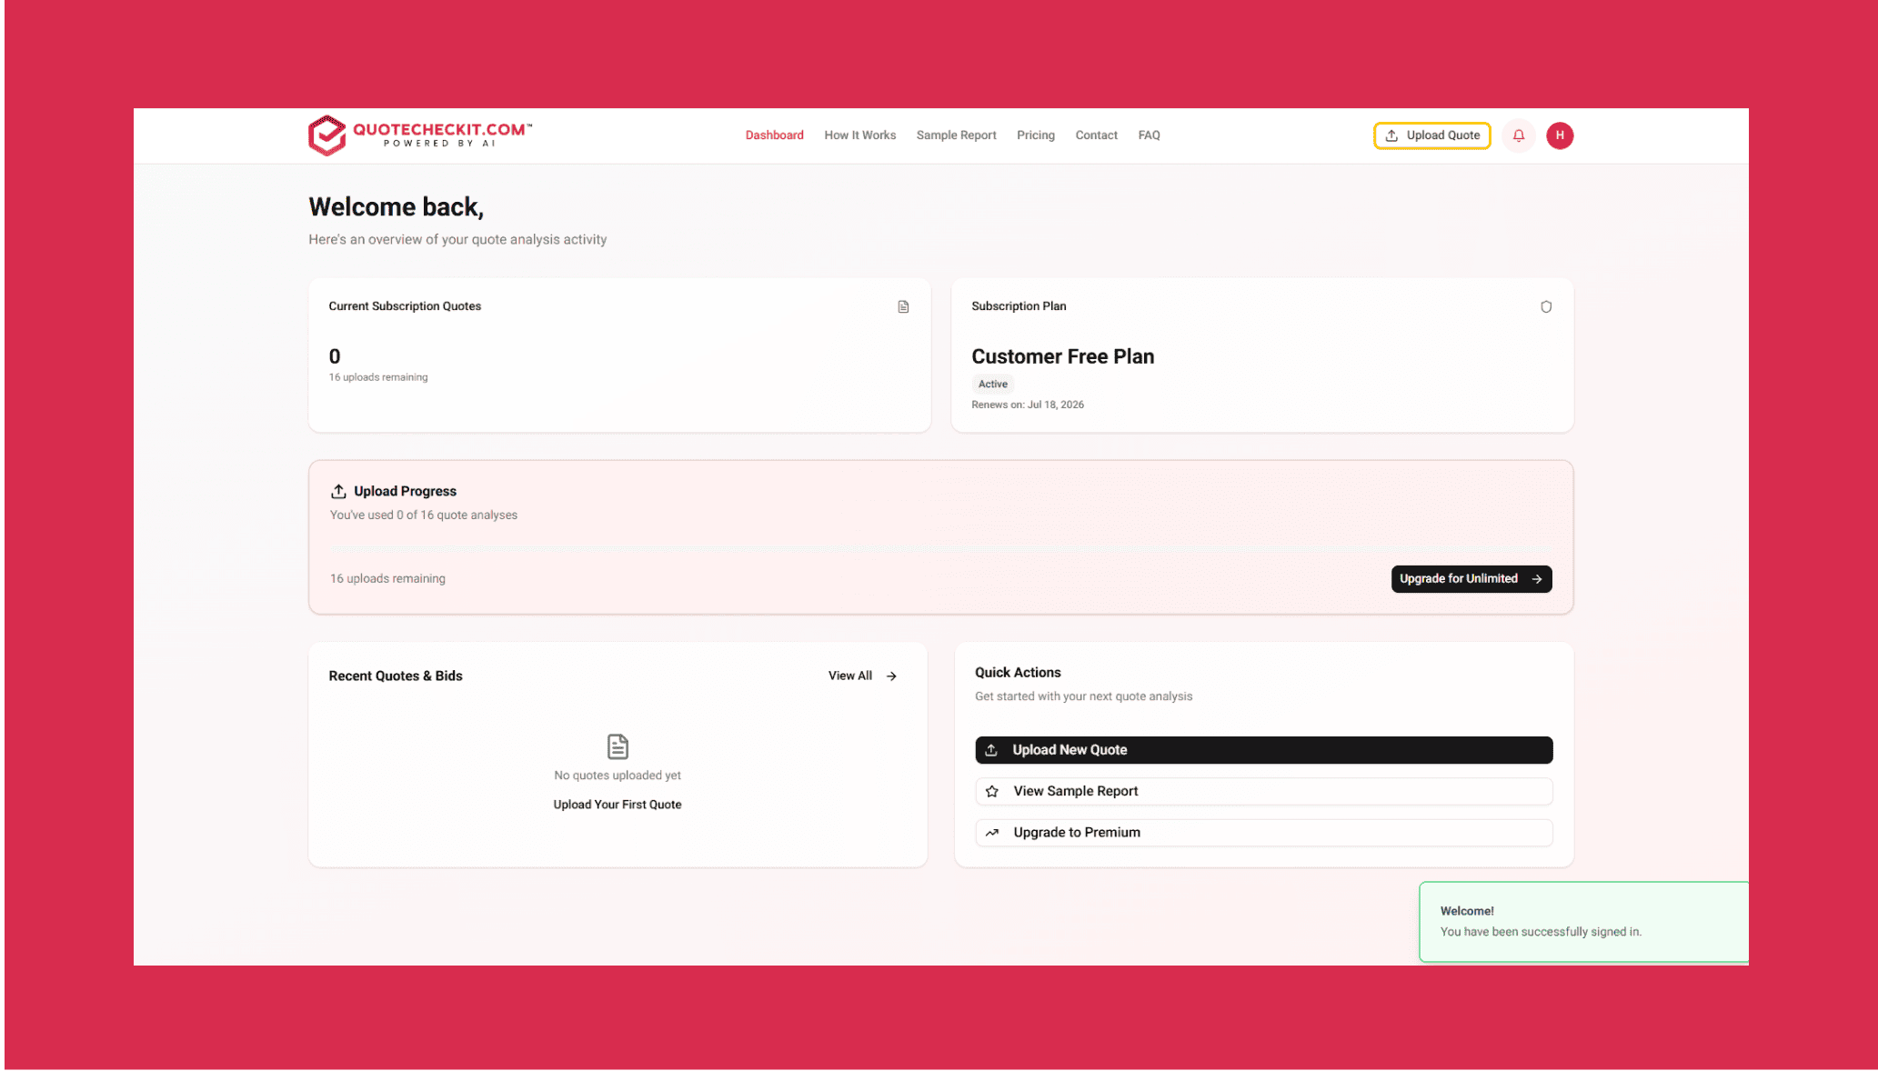1878x1071 pixels.
Task: Click the QUOTECHECKIT.COM wordmark text
Action: [x=440, y=129]
